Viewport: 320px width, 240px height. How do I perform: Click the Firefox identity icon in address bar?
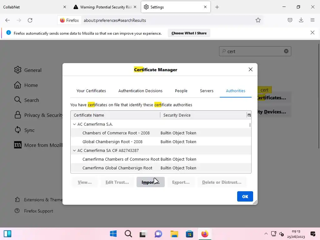[x=69, y=20]
